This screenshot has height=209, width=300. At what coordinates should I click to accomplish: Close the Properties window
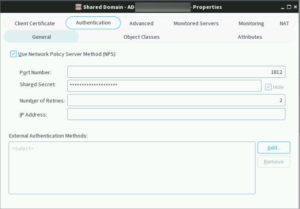tap(296, 7)
